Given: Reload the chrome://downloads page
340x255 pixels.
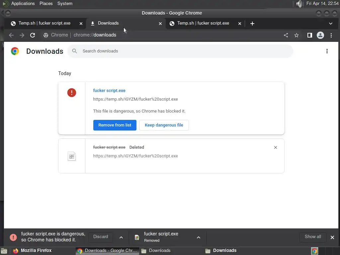Looking at the screenshot, I should click(x=33, y=35).
